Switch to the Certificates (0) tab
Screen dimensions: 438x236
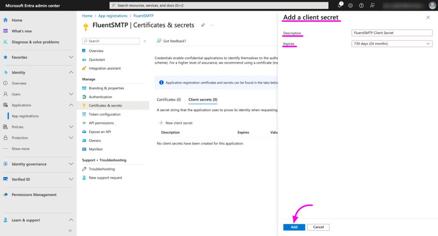169,100
